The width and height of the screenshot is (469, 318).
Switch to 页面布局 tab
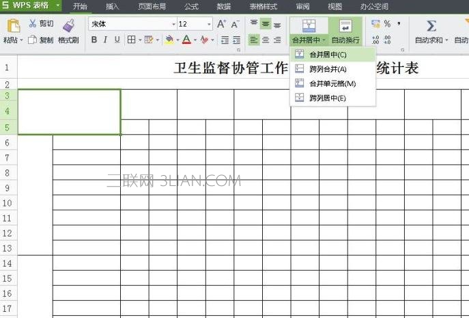[x=152, y=6]
